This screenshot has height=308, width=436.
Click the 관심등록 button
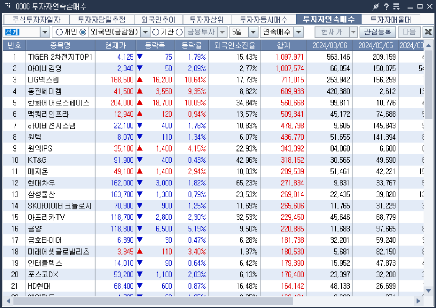[x=377, y=32]
